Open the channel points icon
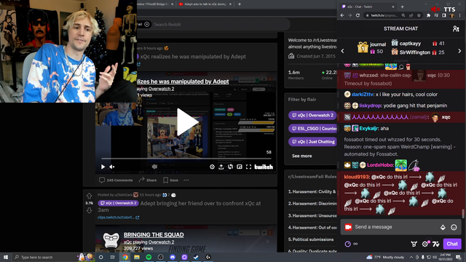 (x=347, y=244)
